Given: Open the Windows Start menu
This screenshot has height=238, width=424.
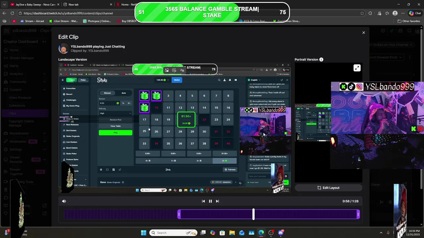Looking at the screenshot, I should coord(143,233).
